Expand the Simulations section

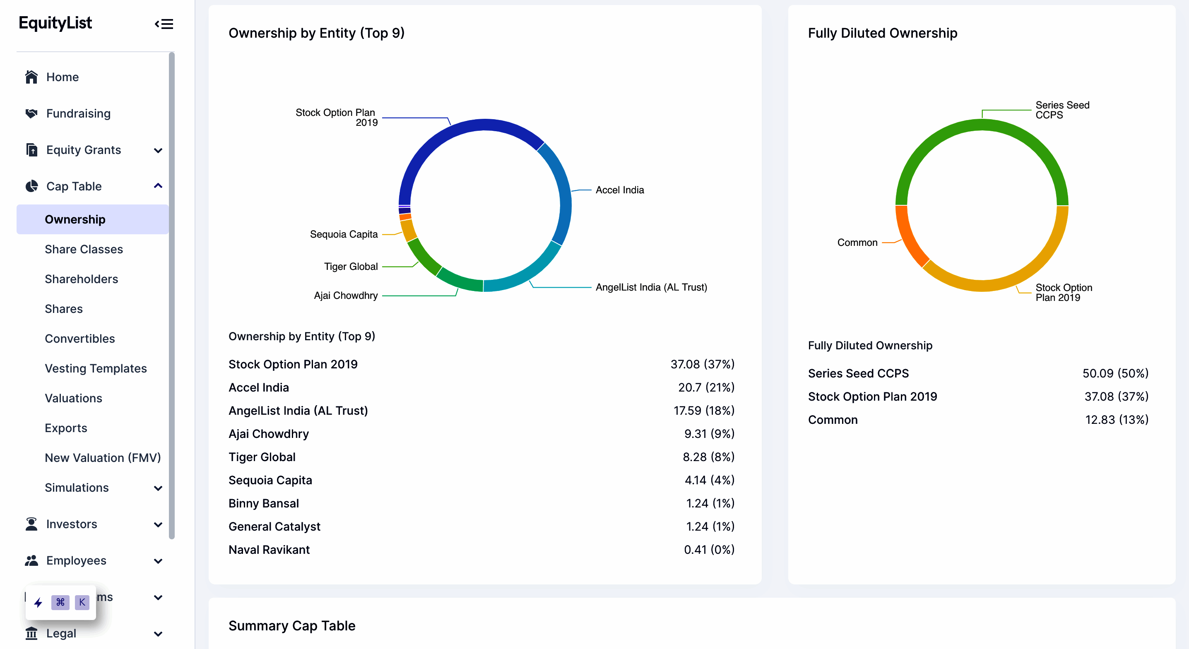[x=158, y=488]
